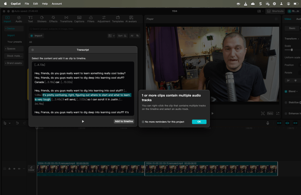
Task: Mute the track with speaker icon
Action: click(19, 169)
